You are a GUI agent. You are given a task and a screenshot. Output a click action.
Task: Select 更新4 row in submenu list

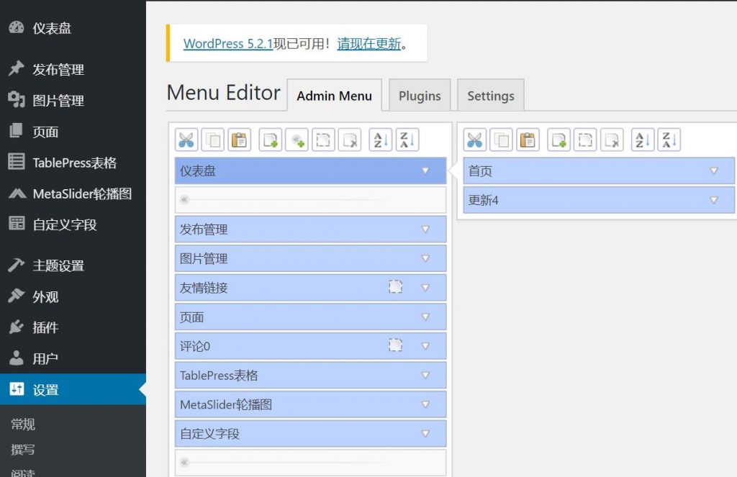599,200
